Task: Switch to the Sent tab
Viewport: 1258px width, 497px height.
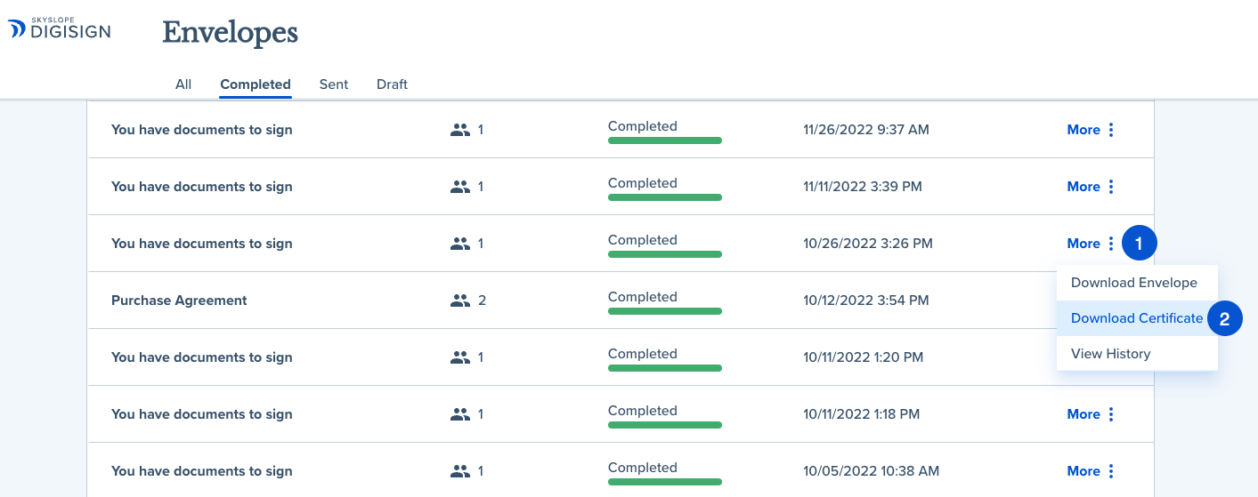Action: 334,84
